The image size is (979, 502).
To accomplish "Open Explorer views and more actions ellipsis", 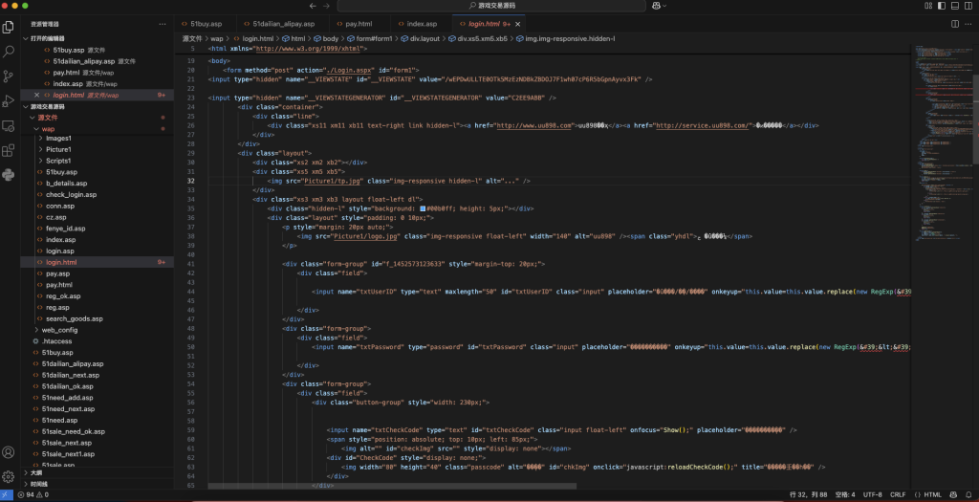I will point(163,24).
